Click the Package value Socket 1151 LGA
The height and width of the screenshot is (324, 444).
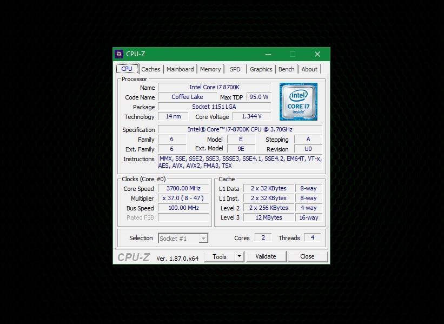[x=214, y=107]
